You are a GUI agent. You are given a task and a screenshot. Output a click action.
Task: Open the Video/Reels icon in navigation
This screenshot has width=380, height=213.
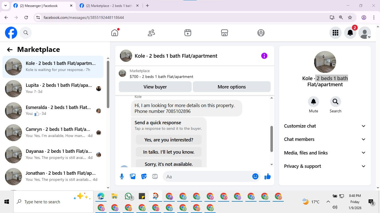[188, 33]
